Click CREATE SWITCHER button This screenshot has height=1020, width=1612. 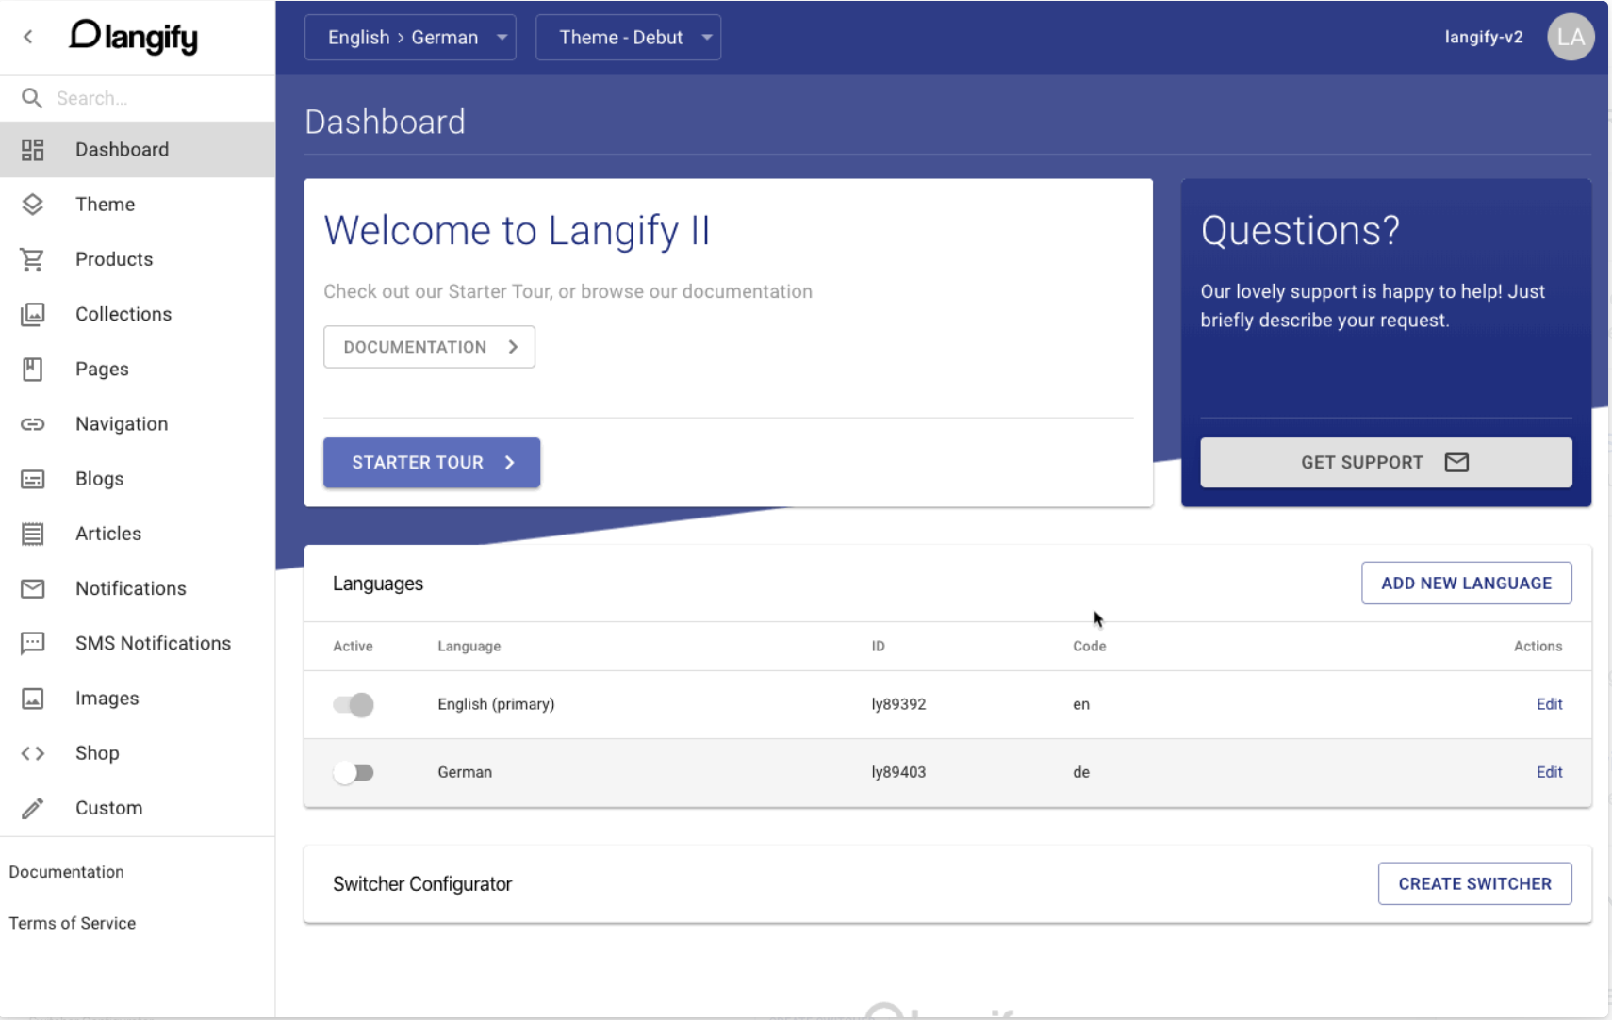pos(1474,883)
